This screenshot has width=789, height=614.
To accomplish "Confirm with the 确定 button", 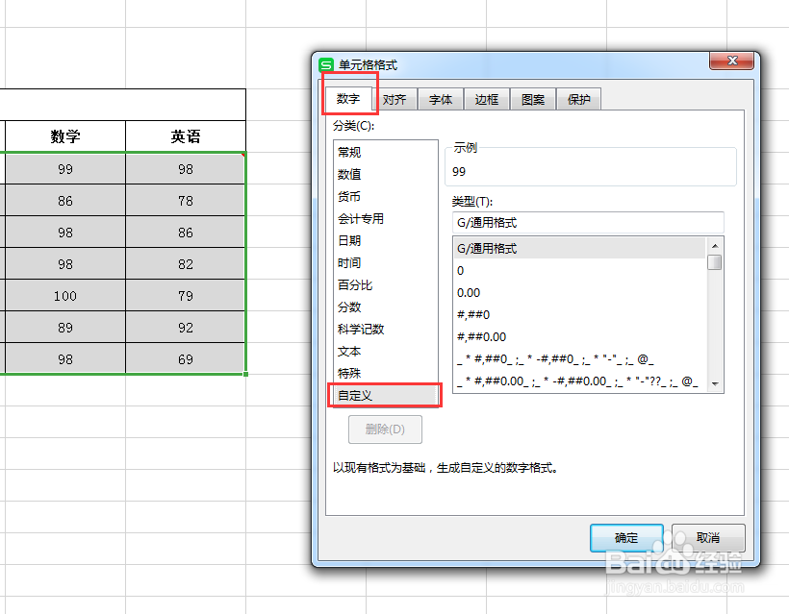I will [x=625, y=538].
